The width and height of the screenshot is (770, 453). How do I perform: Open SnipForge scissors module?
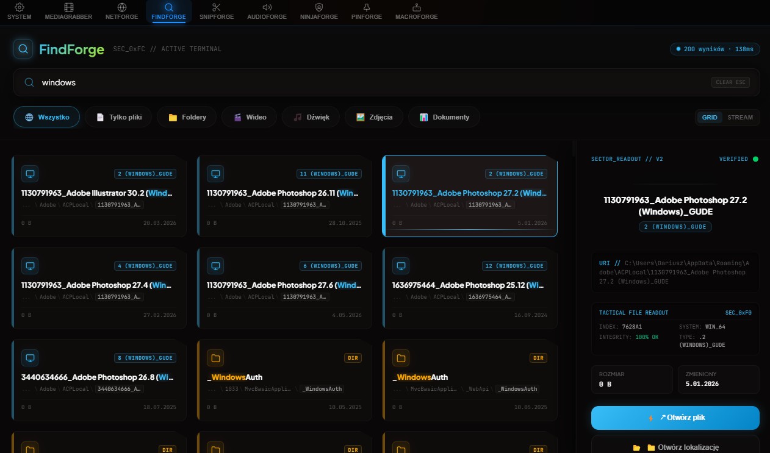pyautogui.click(x=217, y=11)
